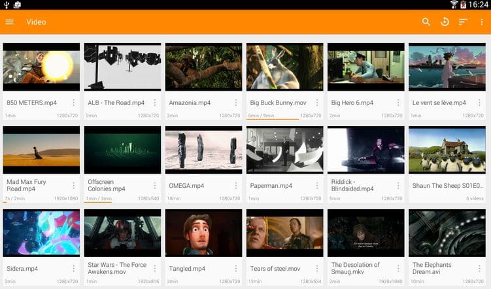Viewport: 491px width, 289px height.
Task: Open options for Offscreen Colonies.mp4
Action: tap(155, 185)
